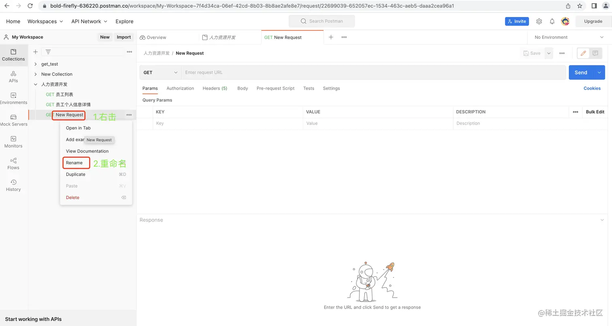Reload the page with the refresh icon

pyautogui.click(x=30, y=6)
